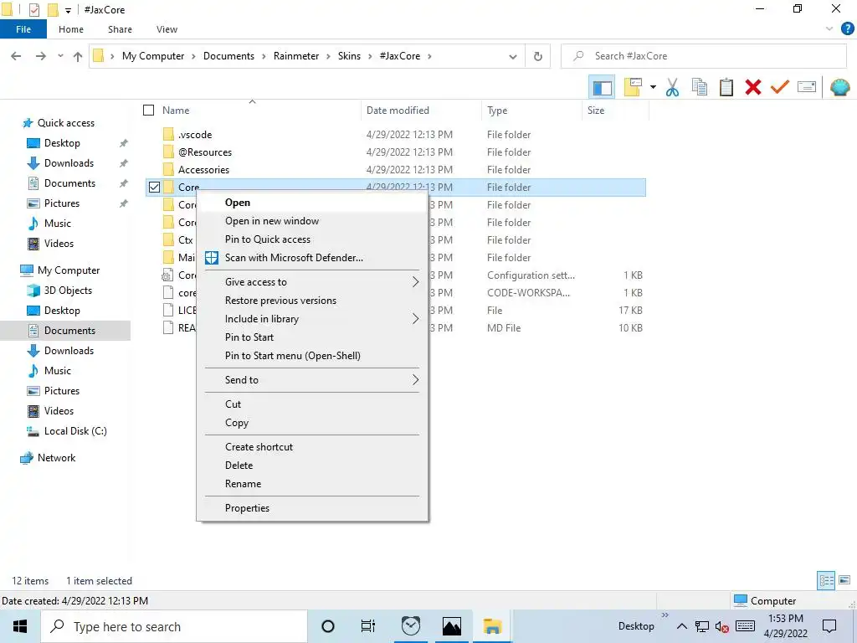Open the folder options dropdown arrow
857x643 pixels.
coord(653,87)
